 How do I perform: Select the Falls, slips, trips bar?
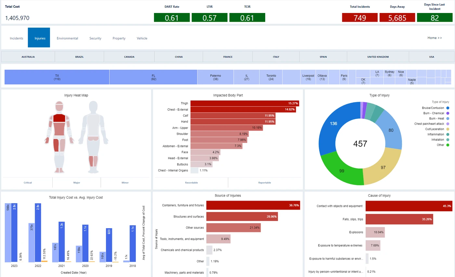399,219
